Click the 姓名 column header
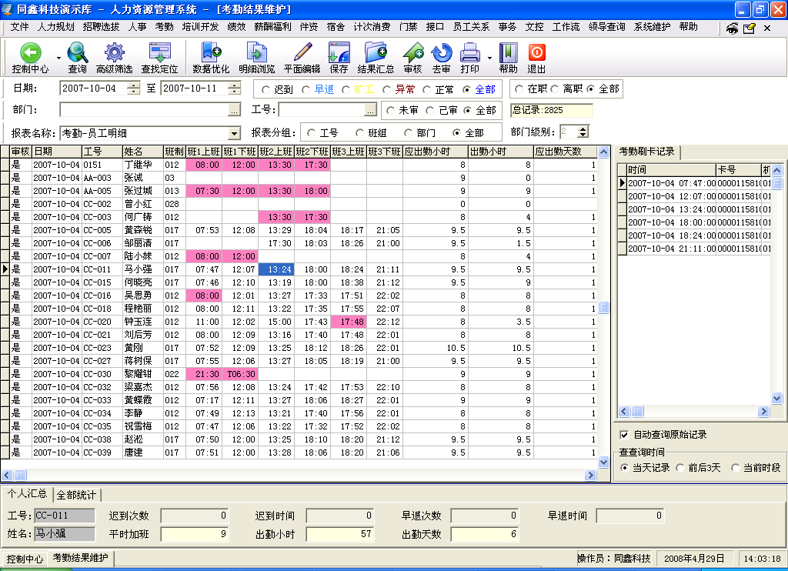 pos(142,152)
